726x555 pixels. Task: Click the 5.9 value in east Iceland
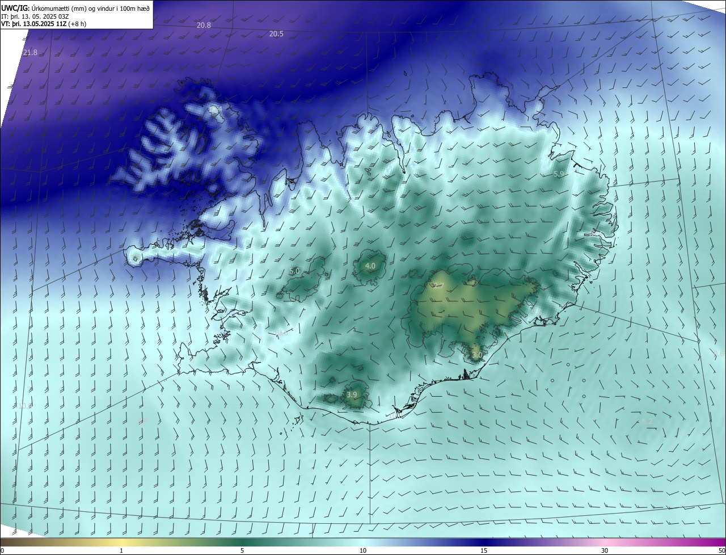(x=559, y=174)
